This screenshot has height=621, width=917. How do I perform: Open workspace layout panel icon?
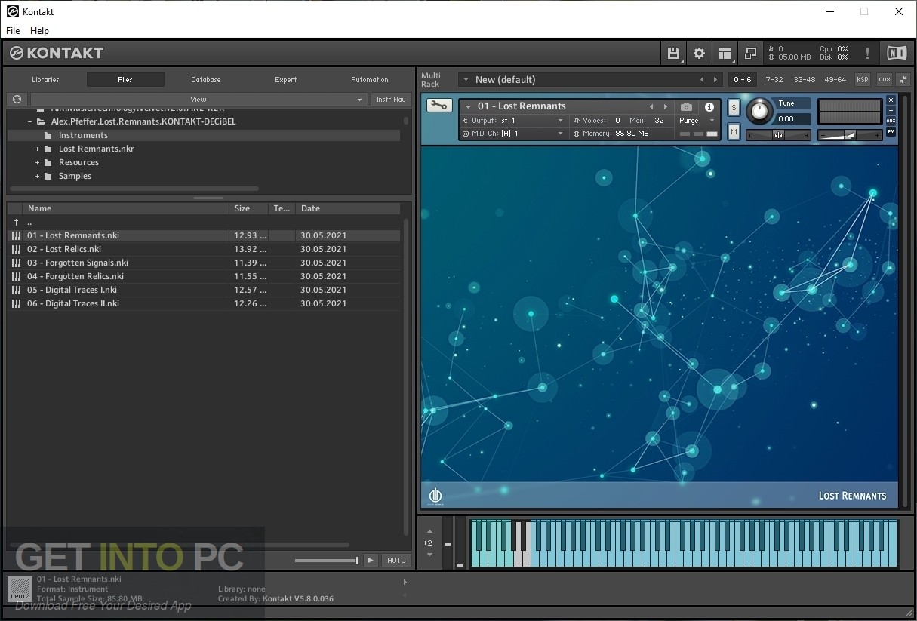[725, 53]
